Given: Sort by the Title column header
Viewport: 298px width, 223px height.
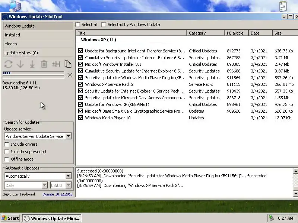Looking at the screenshot, I should point(131,33).
